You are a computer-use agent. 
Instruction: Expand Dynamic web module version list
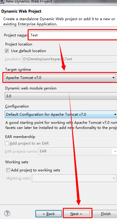61,96
